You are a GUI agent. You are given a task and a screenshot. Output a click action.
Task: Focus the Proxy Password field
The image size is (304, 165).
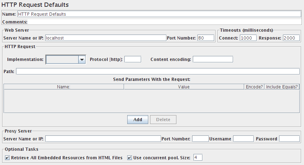pyautogui.click(x=289, y=139)
